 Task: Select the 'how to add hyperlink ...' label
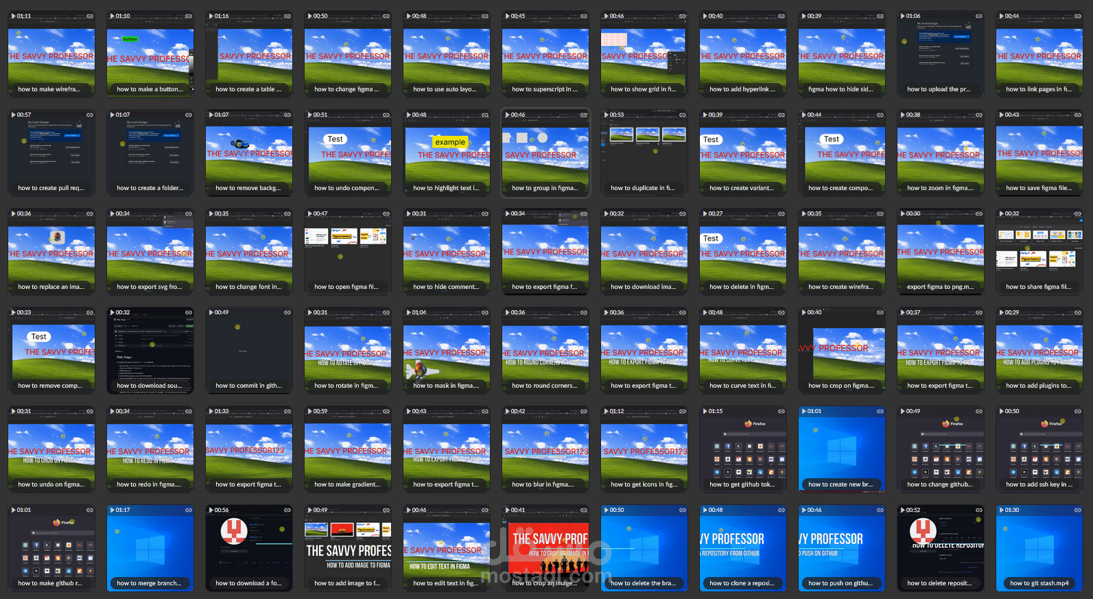click(x=742, y=89)
